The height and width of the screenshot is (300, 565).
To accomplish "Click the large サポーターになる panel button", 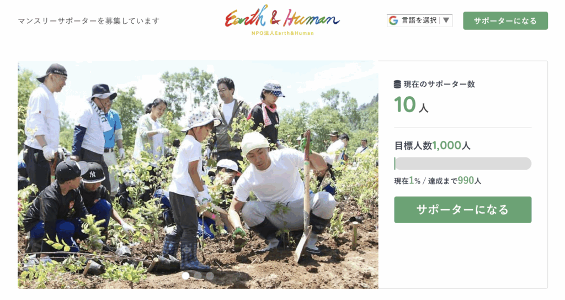I will (x=463, y=210).
